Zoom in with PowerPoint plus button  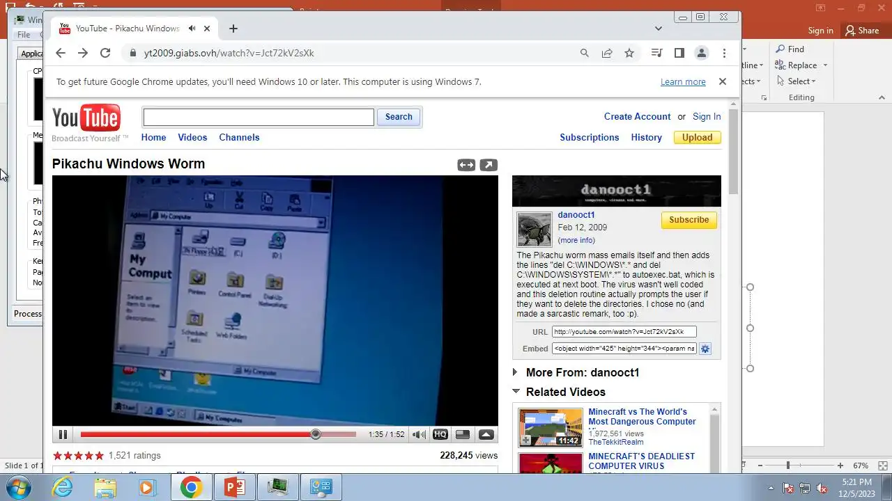[840, 466]
